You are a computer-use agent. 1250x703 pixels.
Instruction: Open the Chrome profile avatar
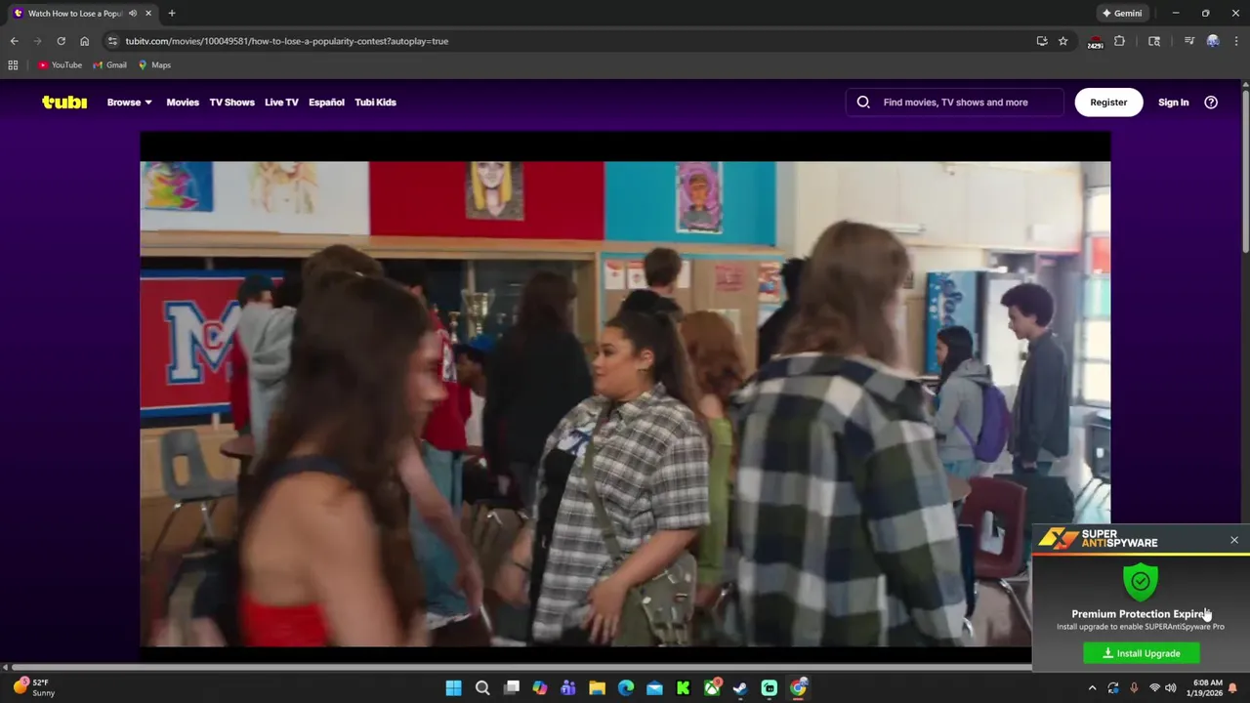[x=1213, y=41]
